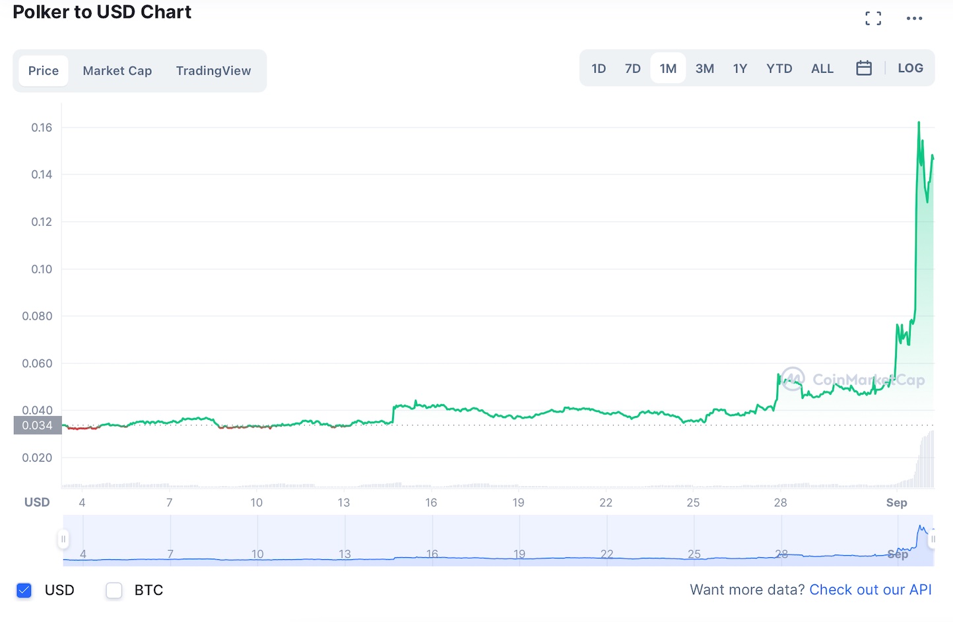
Task: Click the Polker to USD Chart heading
Action: point(102,12)
